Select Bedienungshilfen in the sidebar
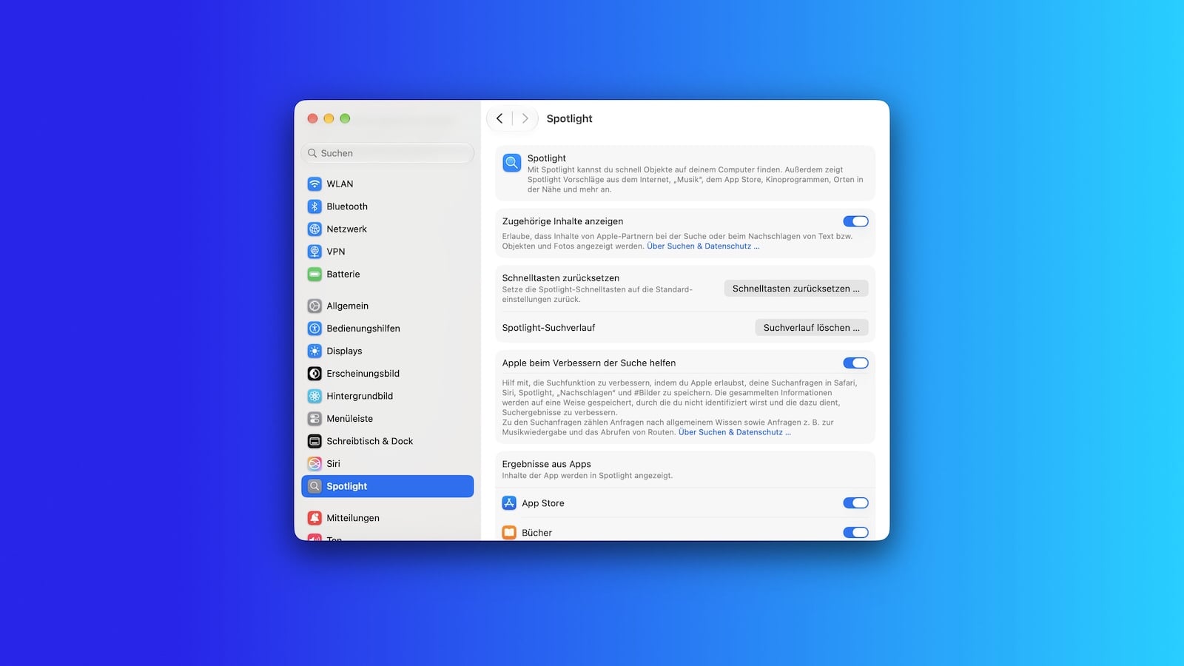This screenshot has width=1184, height=666. click(388, 329)
